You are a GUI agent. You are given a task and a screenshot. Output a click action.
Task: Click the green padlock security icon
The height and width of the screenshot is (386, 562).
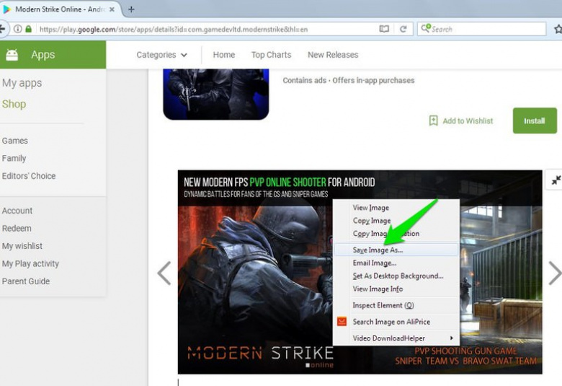point(28,29)
